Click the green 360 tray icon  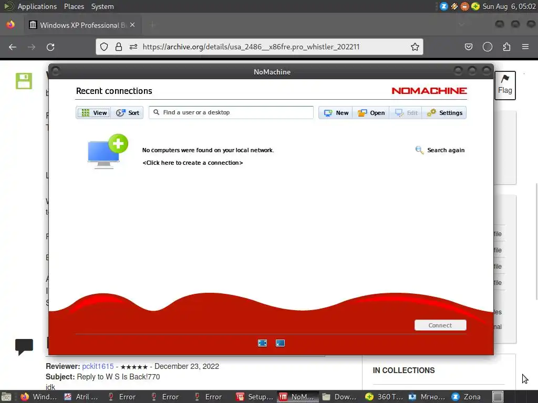coord(475,6)
